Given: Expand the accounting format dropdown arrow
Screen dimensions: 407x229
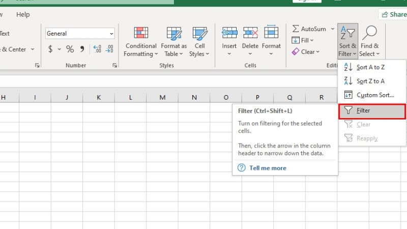Looking at the screenshot, I should point(60,49).
